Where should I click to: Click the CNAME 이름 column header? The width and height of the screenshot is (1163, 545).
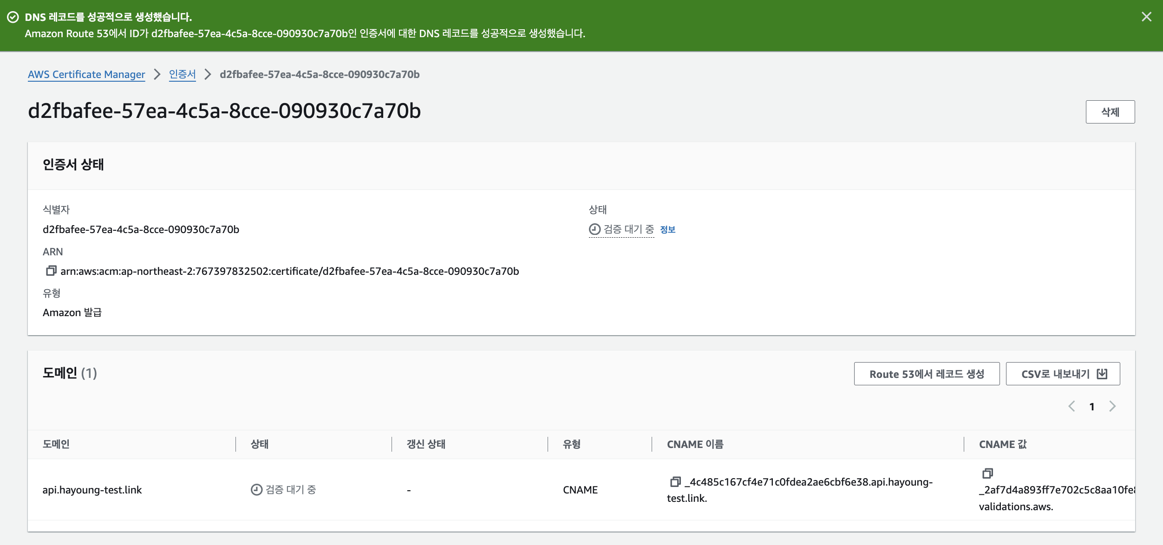(x=695, y=444)
